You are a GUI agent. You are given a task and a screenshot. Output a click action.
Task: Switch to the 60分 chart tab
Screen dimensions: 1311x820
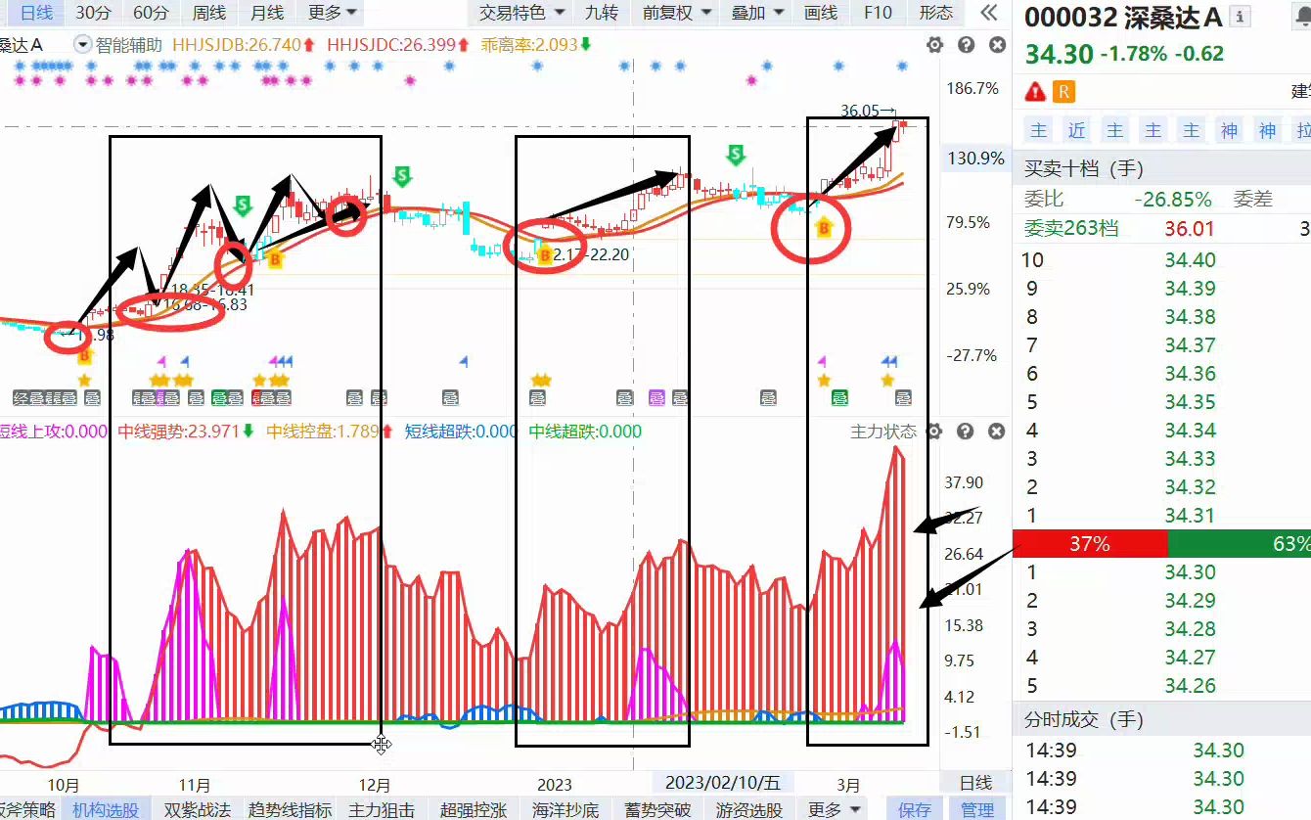pos(151,13)
